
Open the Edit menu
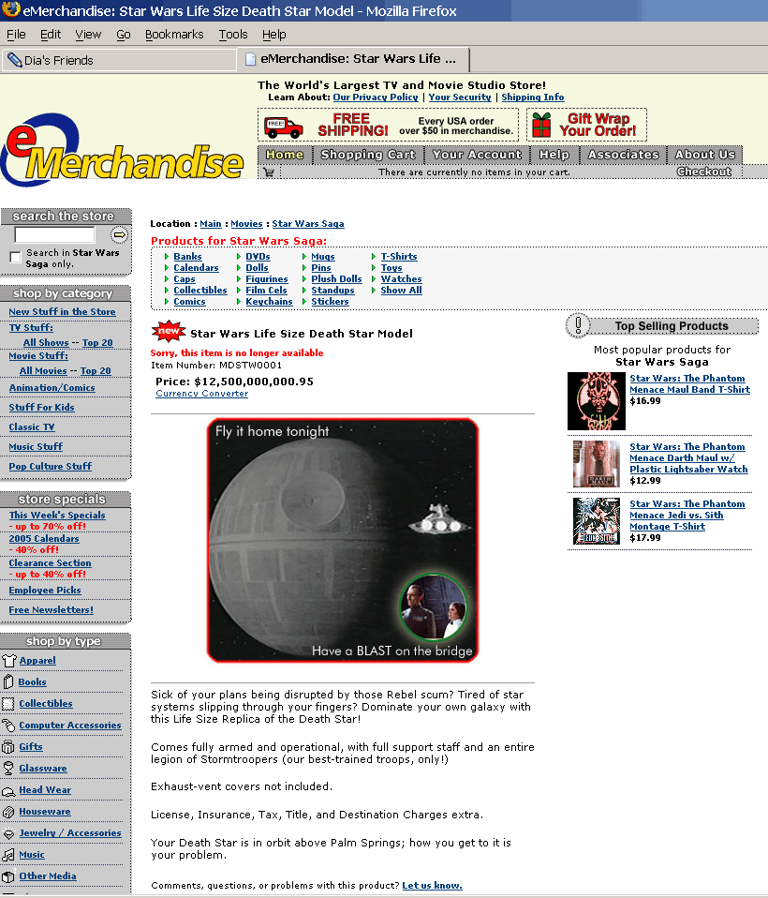[51, 35]
